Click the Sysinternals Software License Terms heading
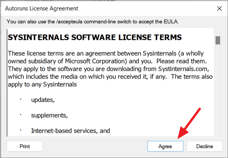Viewport: 228px width, 158px height. pos(95,38)
